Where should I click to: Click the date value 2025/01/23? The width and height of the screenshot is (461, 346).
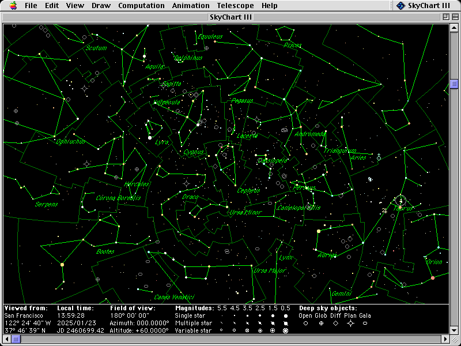pyautogui.click(x=77, y=323)
